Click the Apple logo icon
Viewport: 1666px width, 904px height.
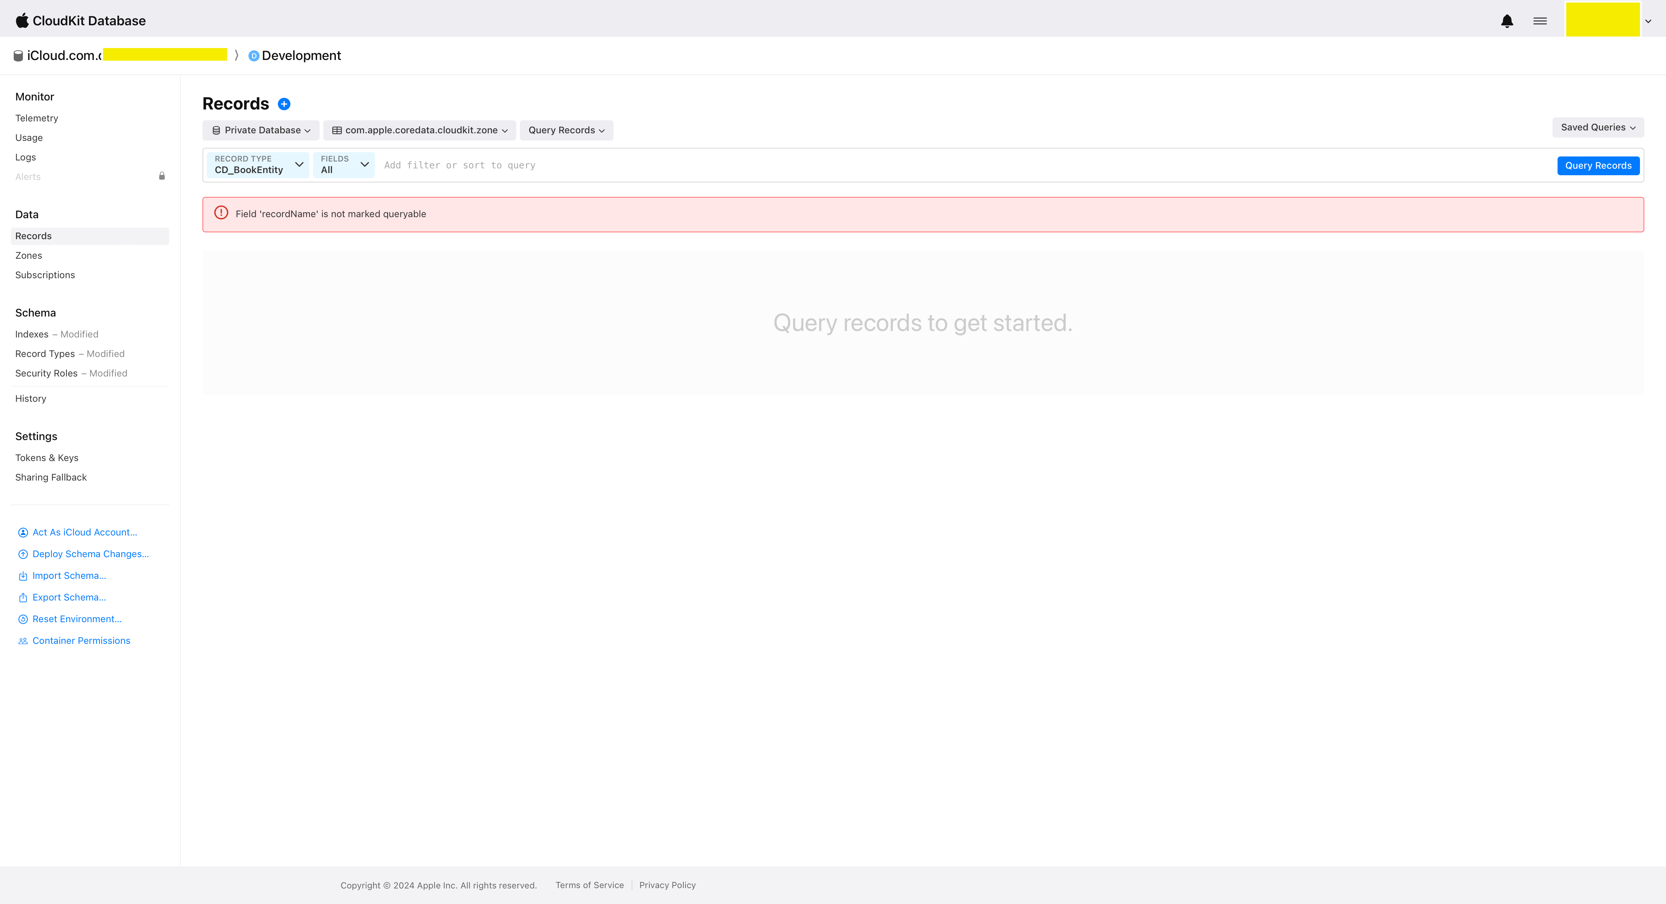coord(22,20)
